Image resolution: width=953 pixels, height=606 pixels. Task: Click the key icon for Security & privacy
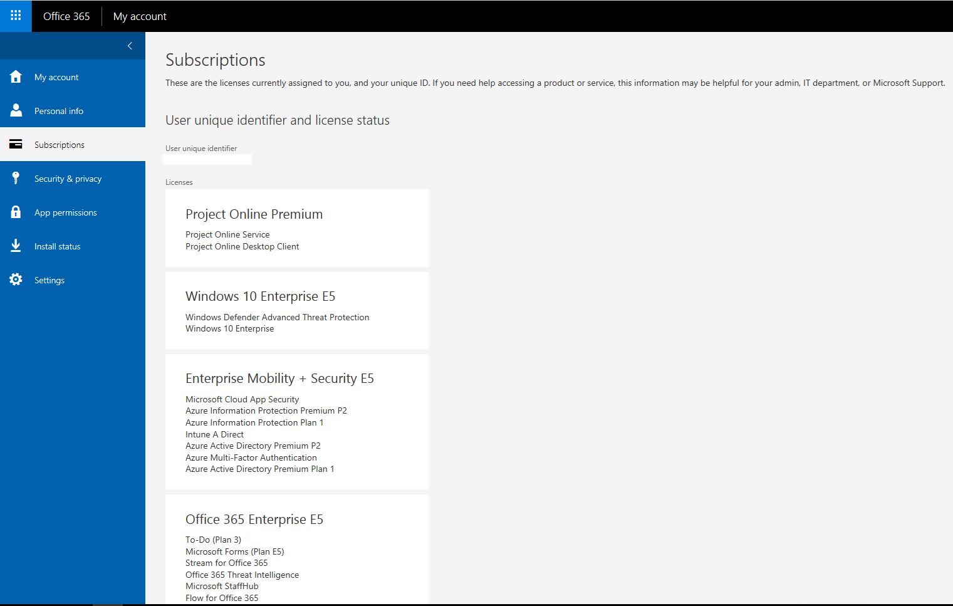click(x=16, y=178)
